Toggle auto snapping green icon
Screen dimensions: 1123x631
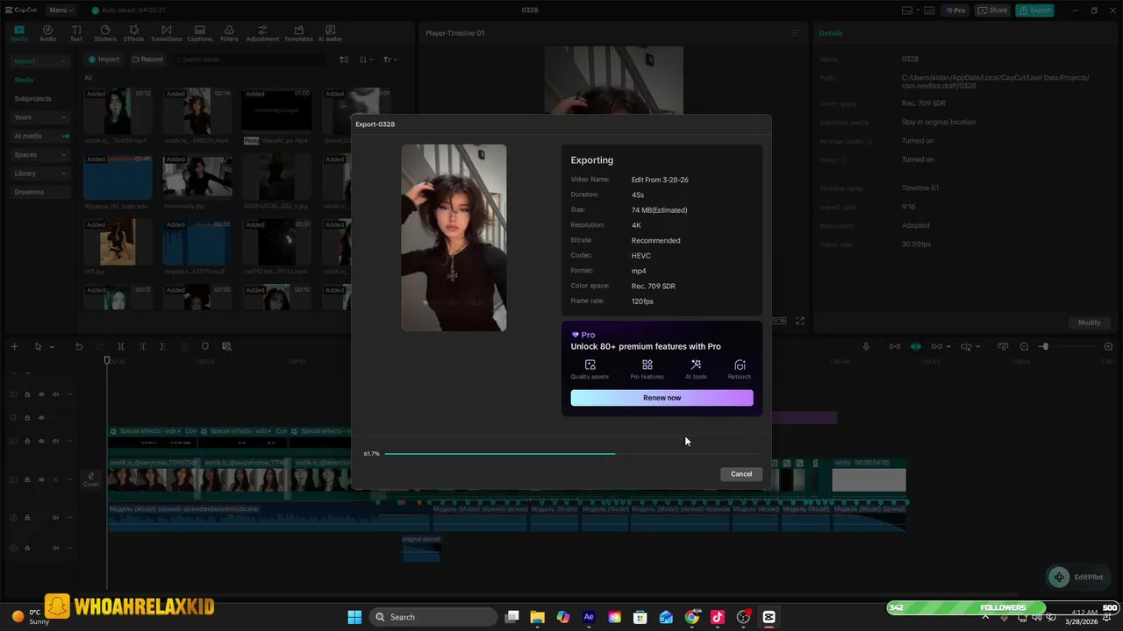click(915, 347)
